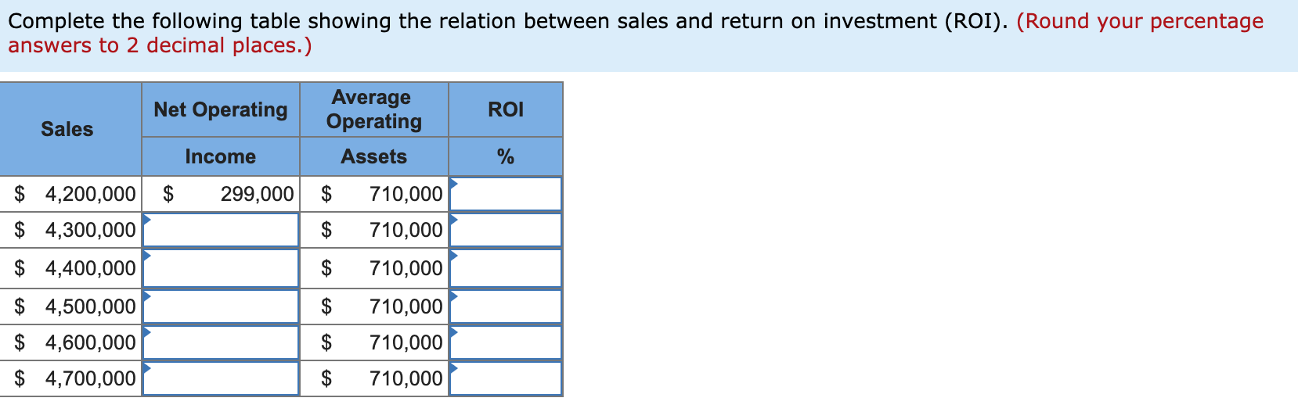Click the ROI input for $4,600,000 sales

pyautogui.click(x=506, y=342)
